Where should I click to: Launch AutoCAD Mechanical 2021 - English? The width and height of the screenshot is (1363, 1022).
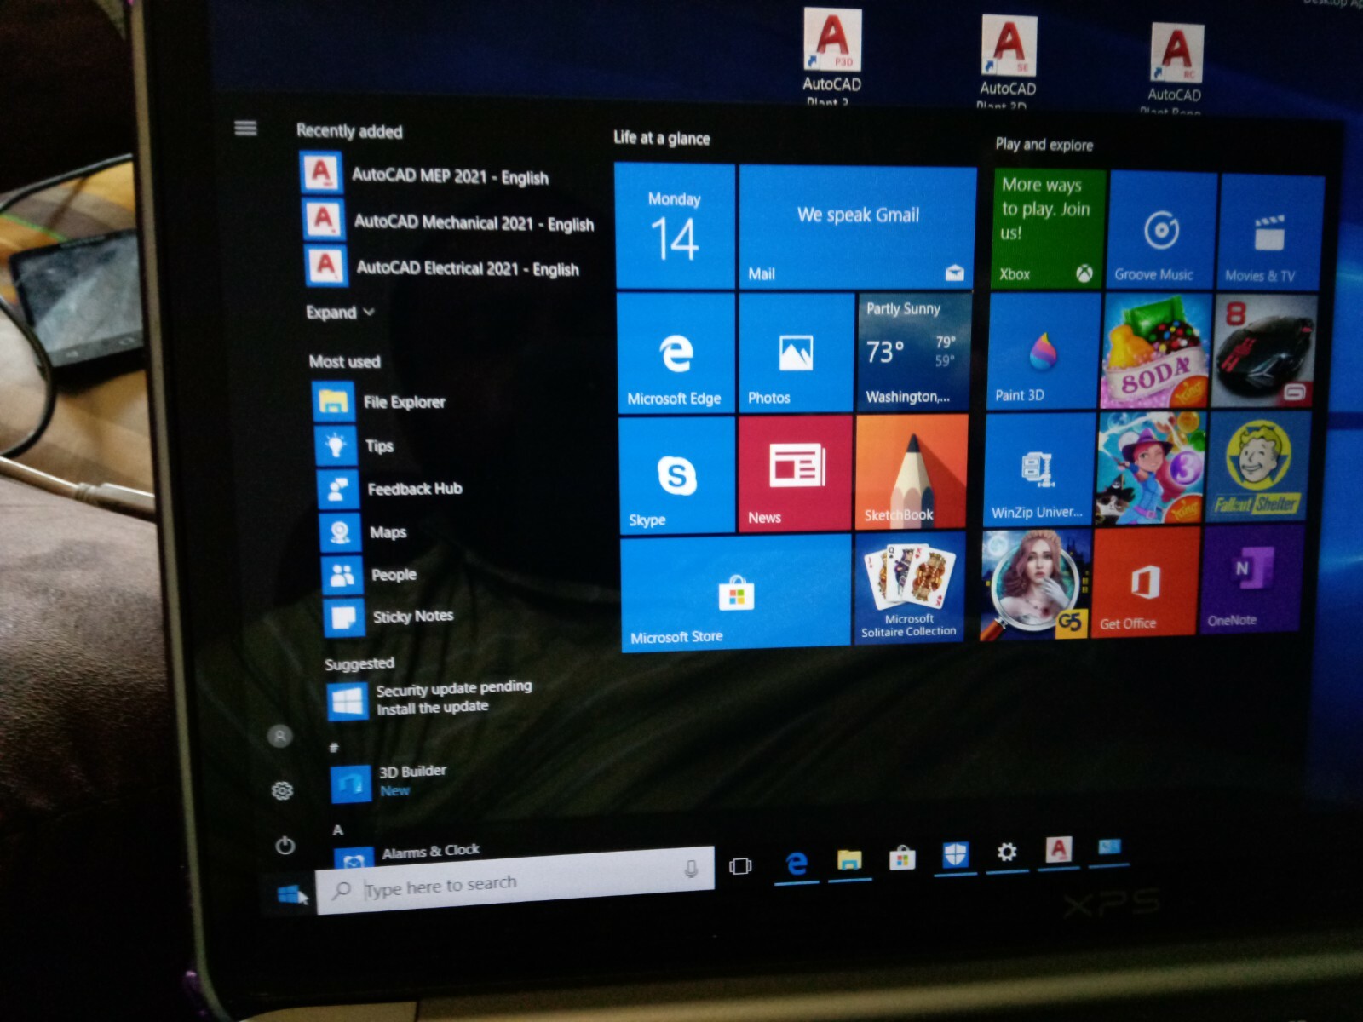click(x=449, y=221)
